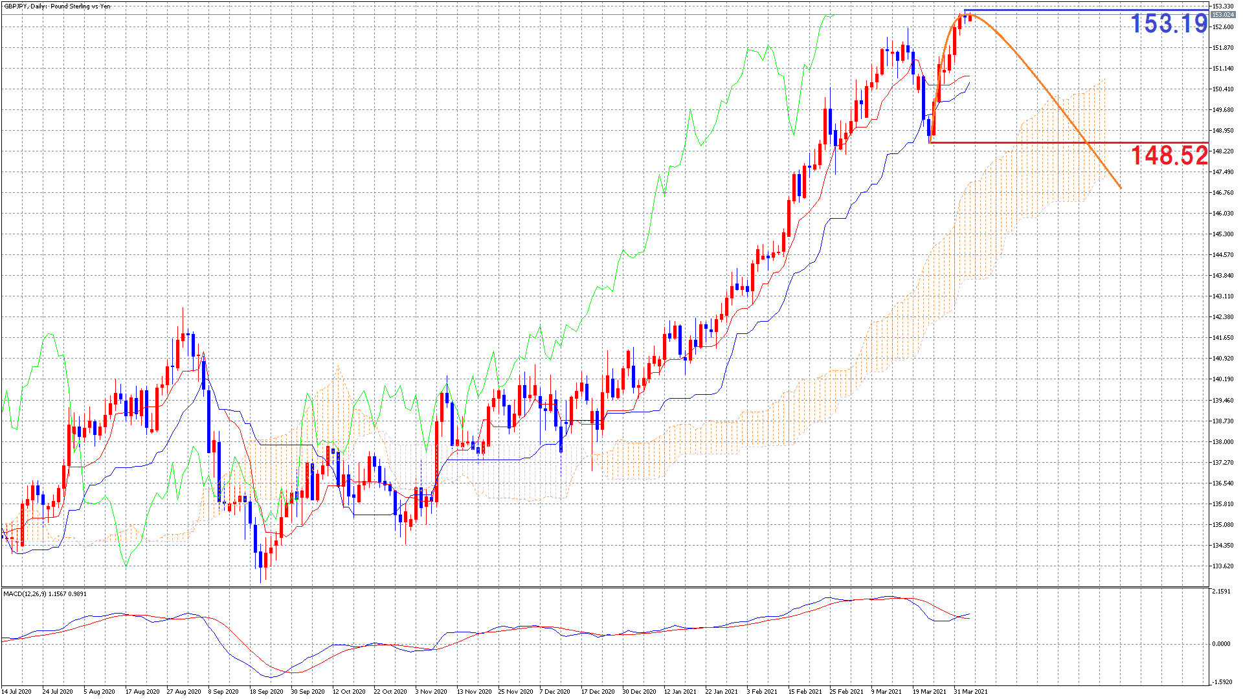Select the 150.410 price axis label
Image resolution: width=1243 pixels, height=699 pixels.
1223,89
